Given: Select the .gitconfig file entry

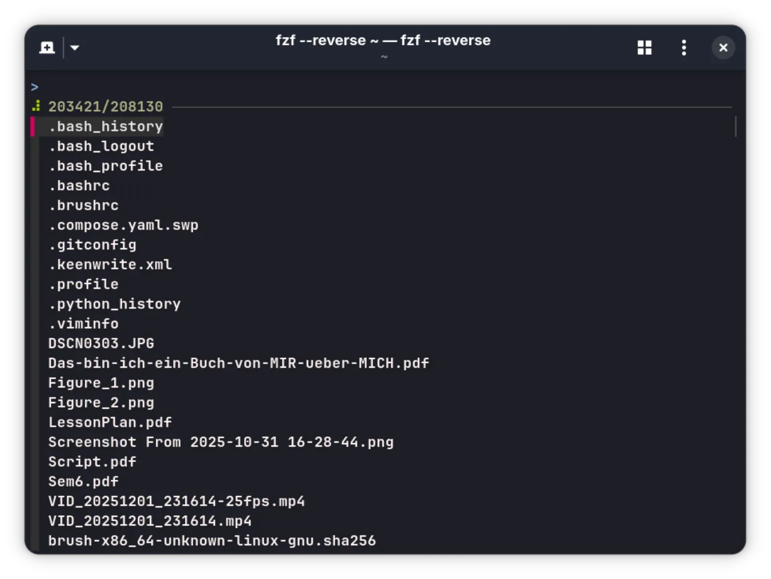Looking at the screenshot, I should [x=92, y=245].
